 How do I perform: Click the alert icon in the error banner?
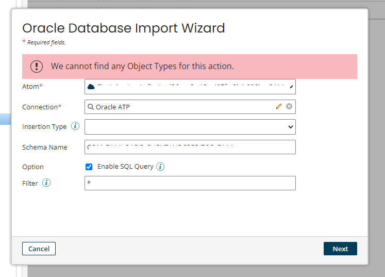pos(37,67)
